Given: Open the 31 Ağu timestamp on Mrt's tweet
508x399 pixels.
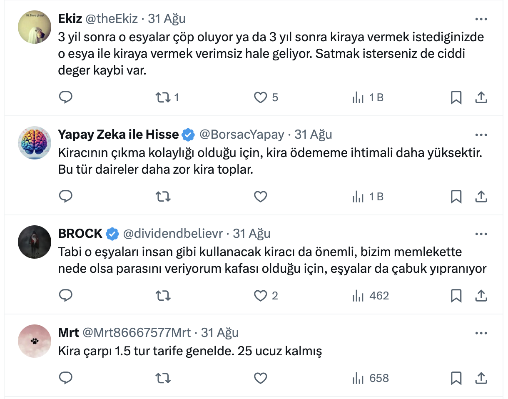Looking at the screenshot, I should pos(220,333).
